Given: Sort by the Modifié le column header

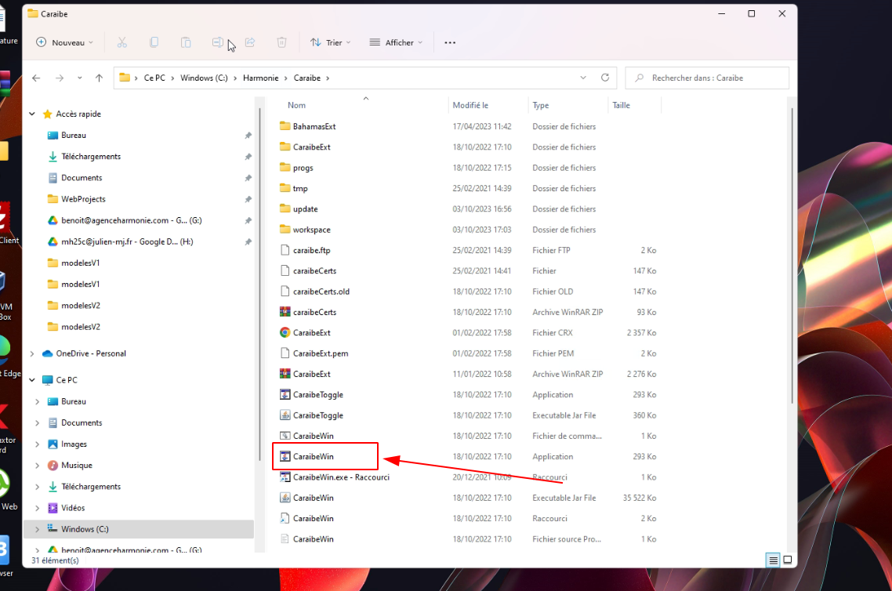Looking at the screenshot, I should click(x=470, y=105).
